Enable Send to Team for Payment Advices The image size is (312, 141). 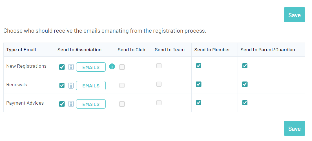[159, 103]
